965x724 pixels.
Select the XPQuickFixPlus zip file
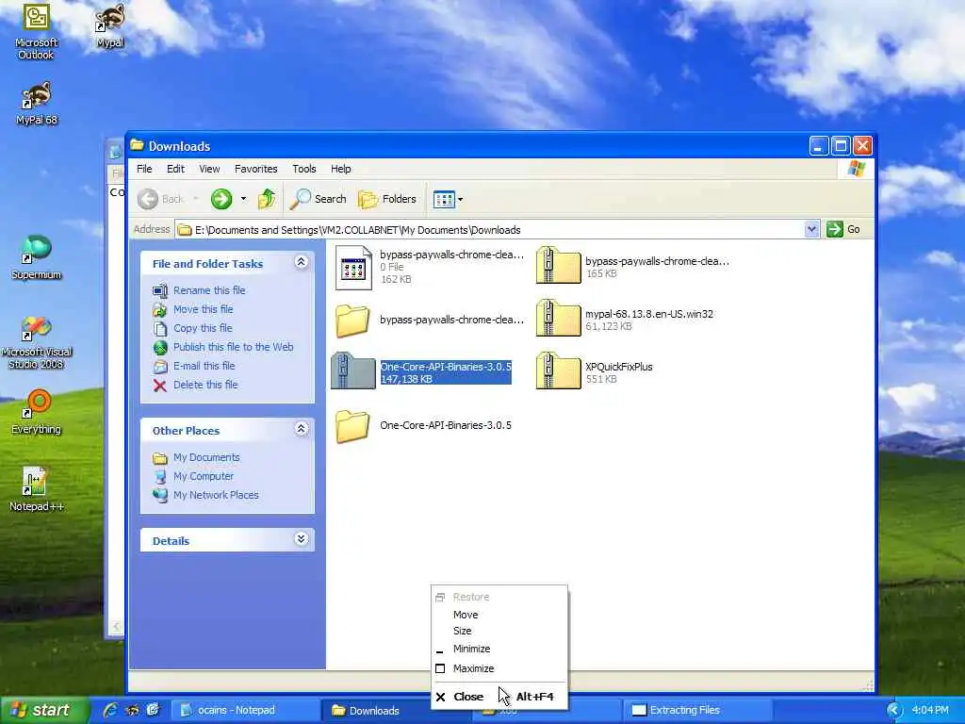pos(595,372)
